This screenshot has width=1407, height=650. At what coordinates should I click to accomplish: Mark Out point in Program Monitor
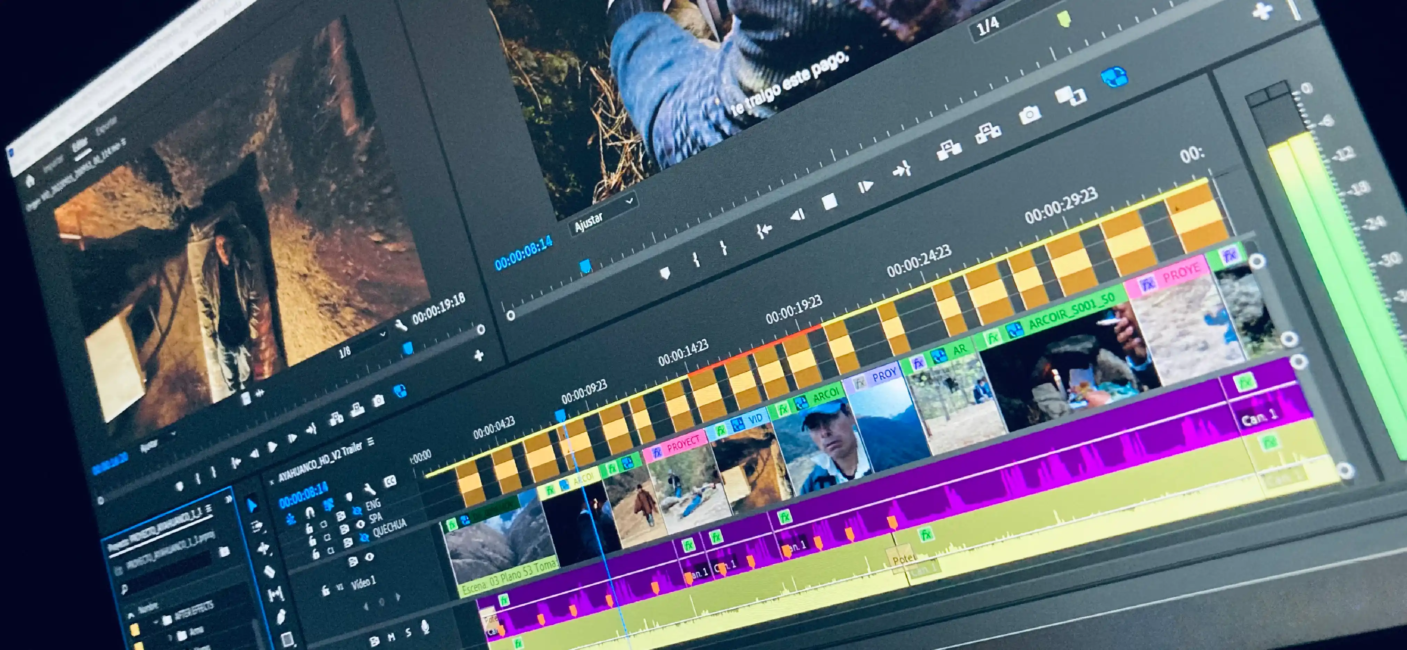[x=723, y=248]
